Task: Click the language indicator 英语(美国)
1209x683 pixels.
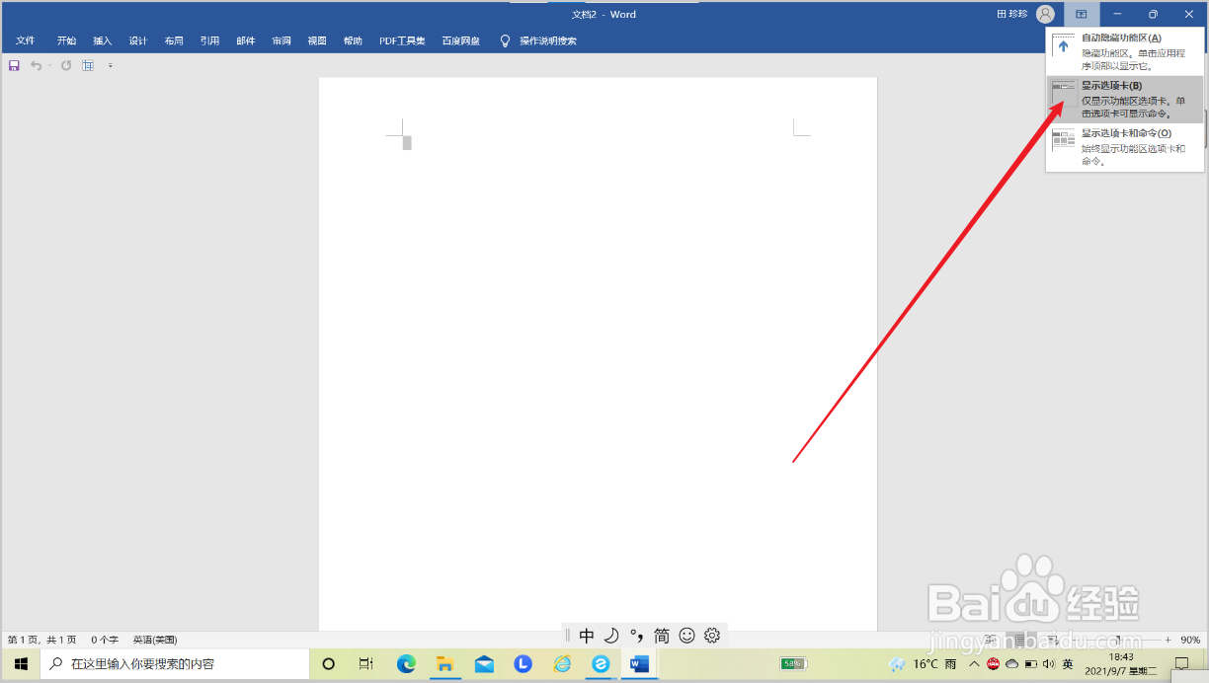Action: point(155,640)
